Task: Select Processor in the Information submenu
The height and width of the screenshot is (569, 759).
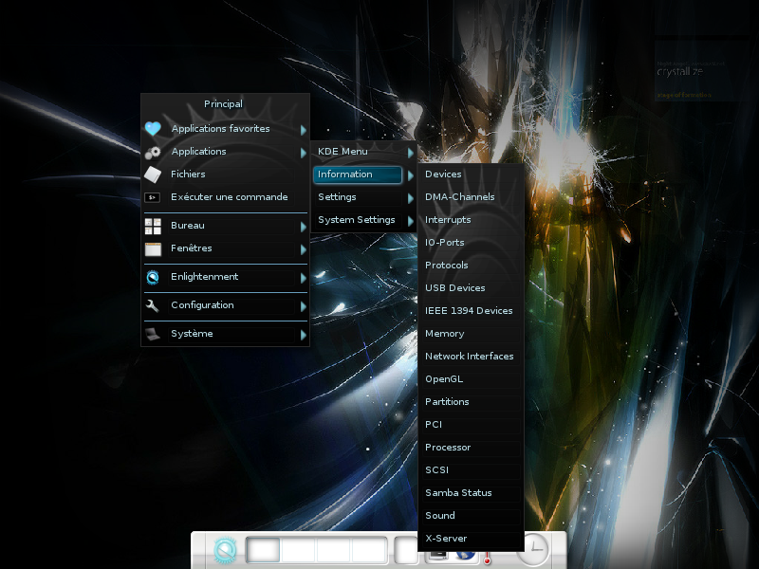Action: 448,448
